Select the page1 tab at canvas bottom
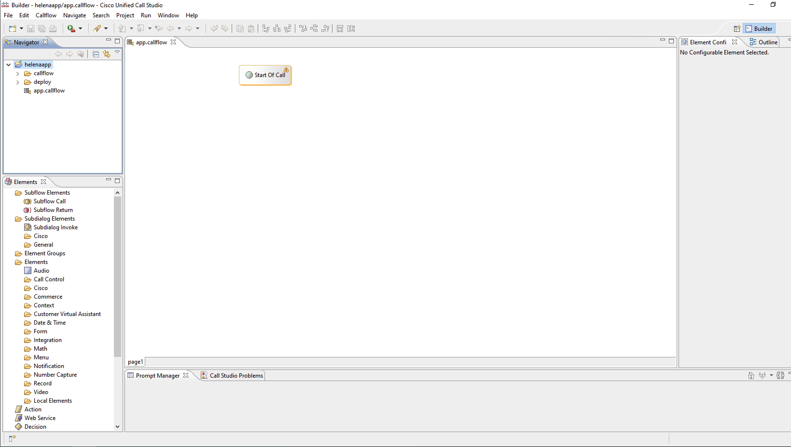This screenshot has height=447, width=791. pyautogui.click(x=135, y=362)
